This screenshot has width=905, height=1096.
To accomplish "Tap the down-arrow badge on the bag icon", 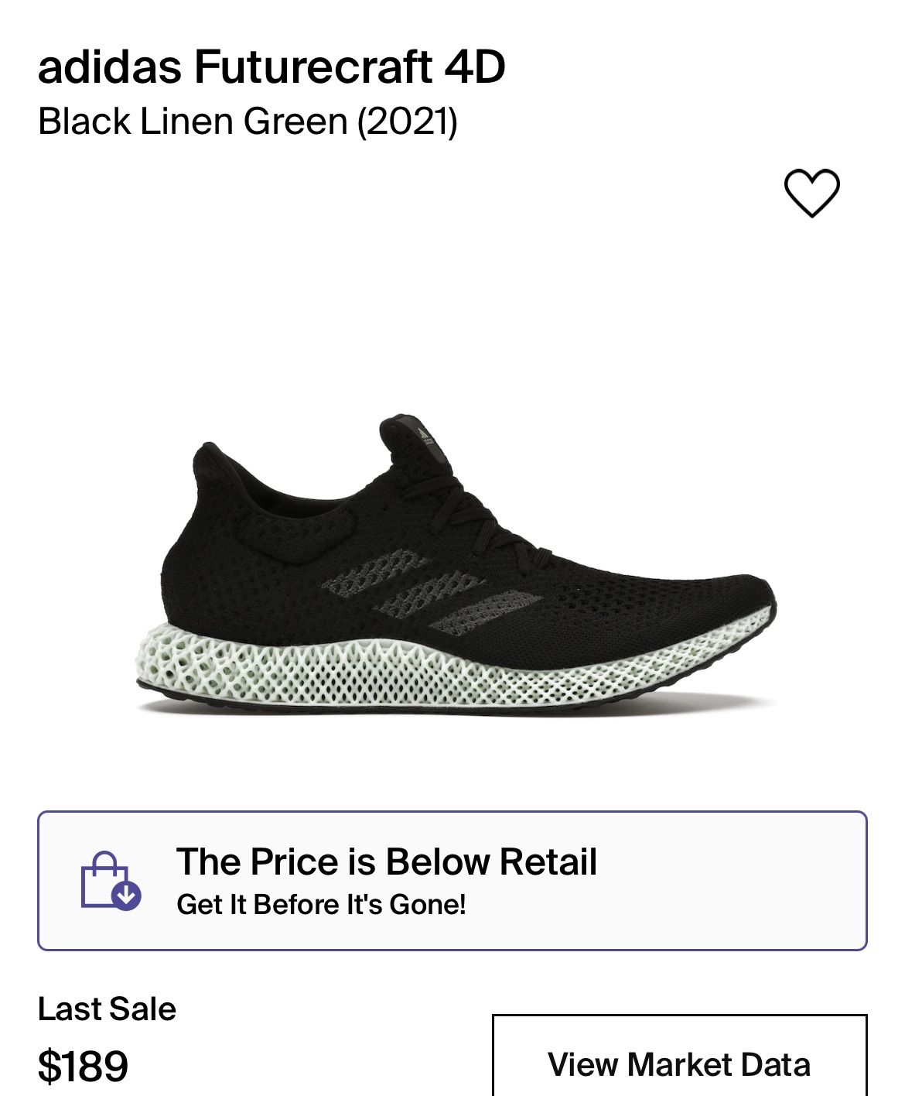I will pyautogui.click(x=126, y=895).
